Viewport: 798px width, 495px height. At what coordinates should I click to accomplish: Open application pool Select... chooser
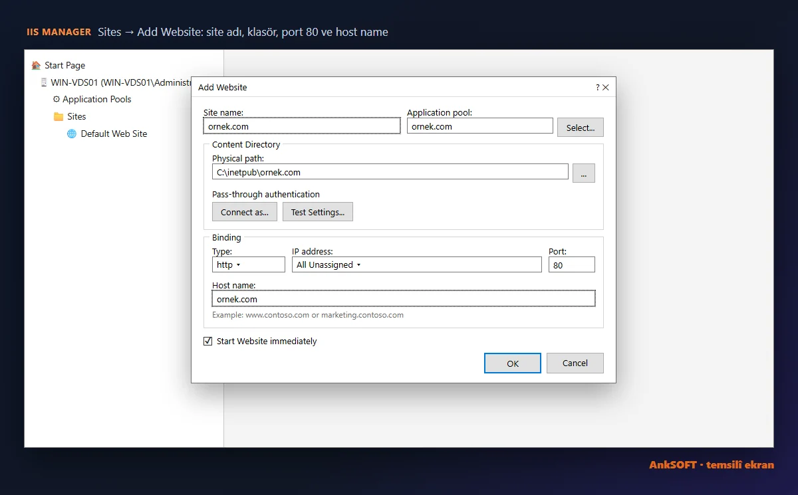(581, 128)
